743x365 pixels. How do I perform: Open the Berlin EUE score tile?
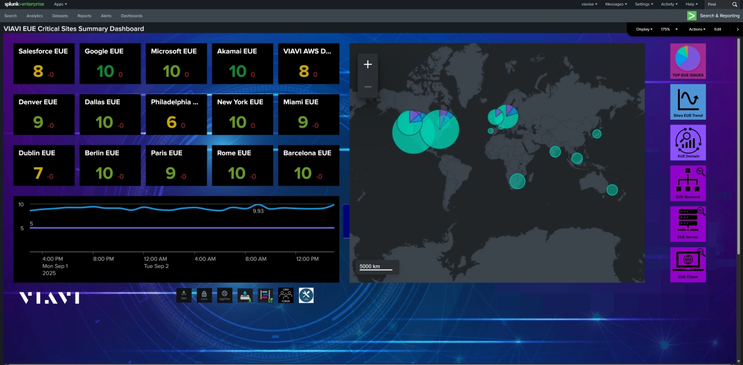point(109,165)
